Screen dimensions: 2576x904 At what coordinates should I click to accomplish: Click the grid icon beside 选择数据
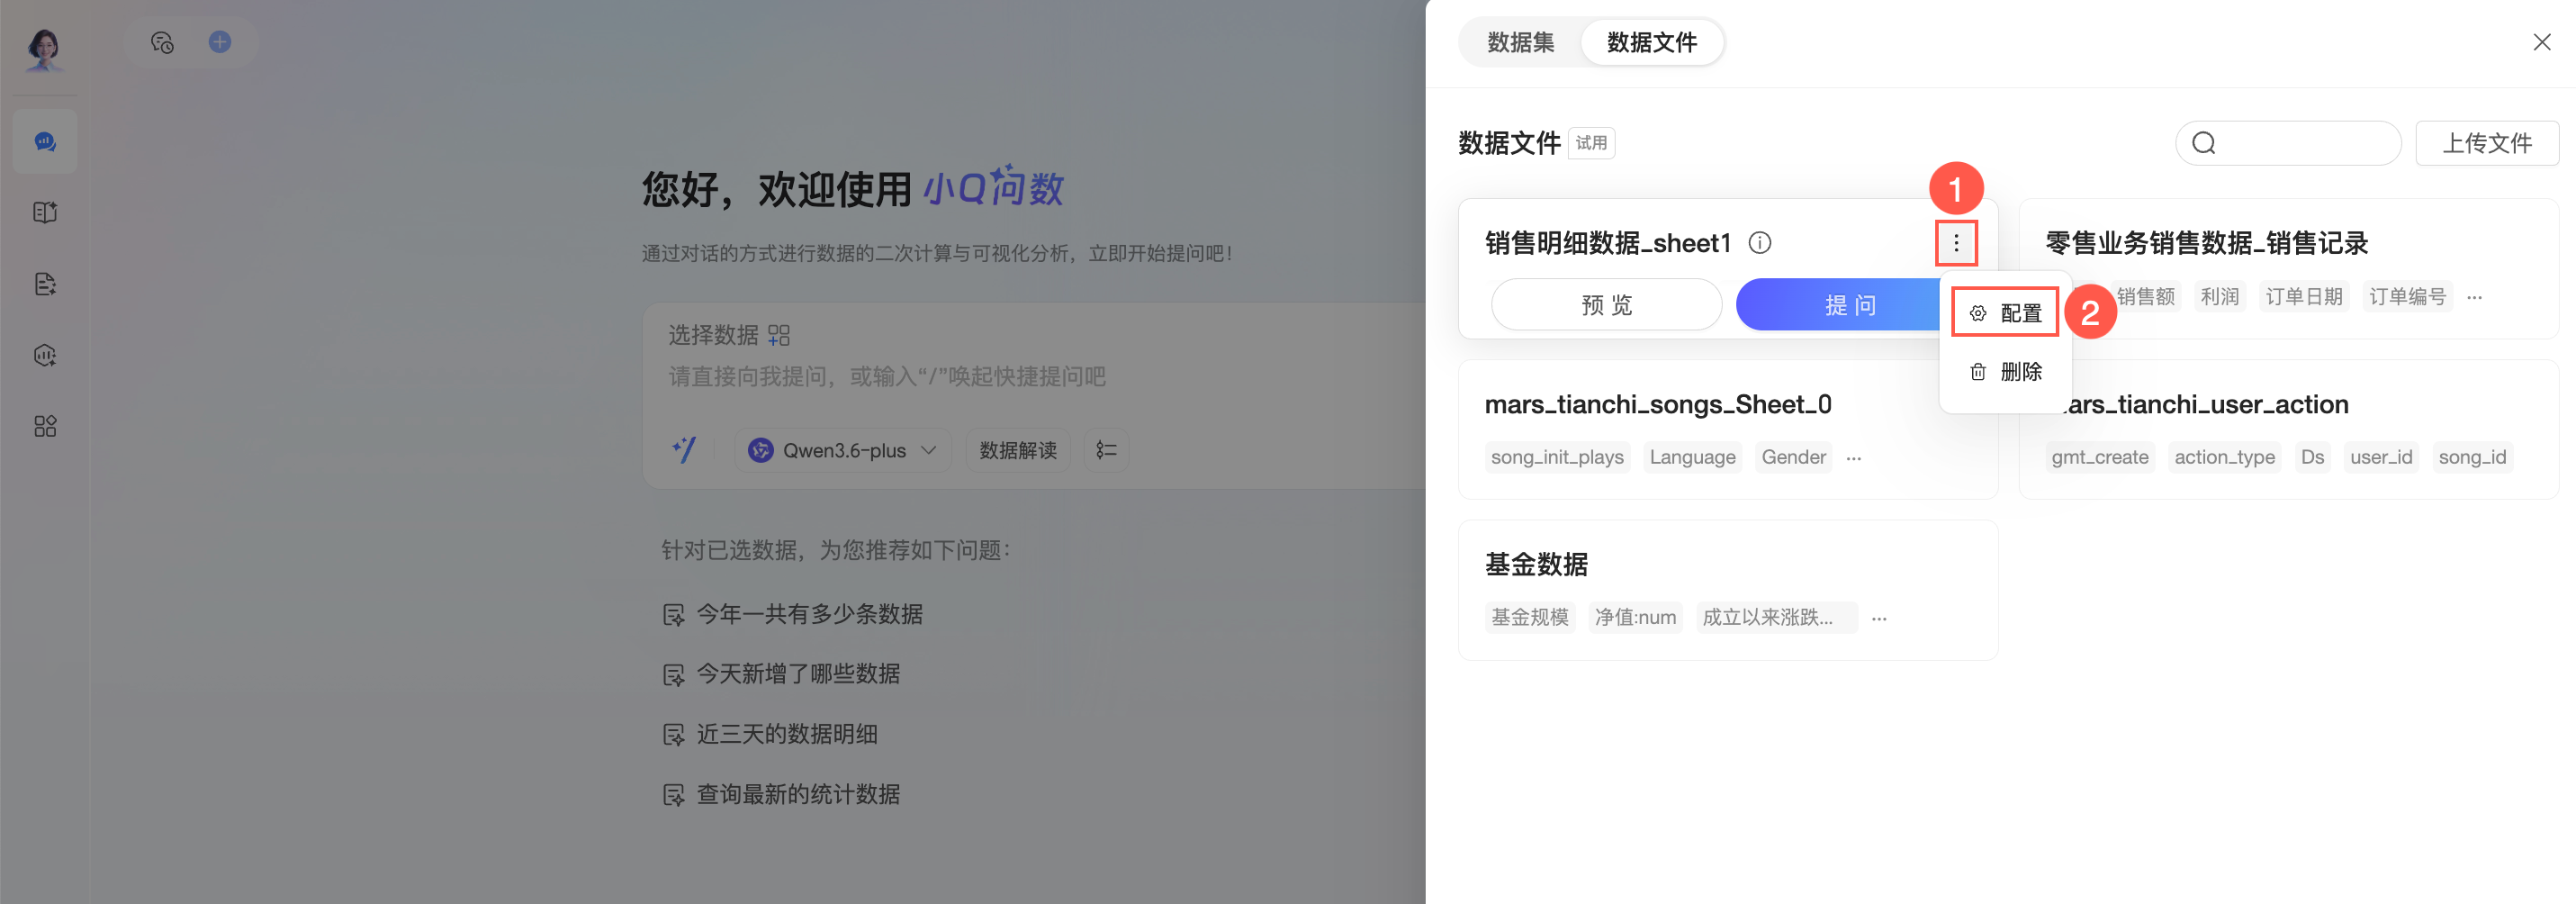(779, 335)
